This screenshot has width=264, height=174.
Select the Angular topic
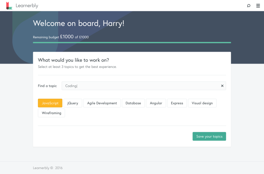pyautogui.click(x=156, y=103)
